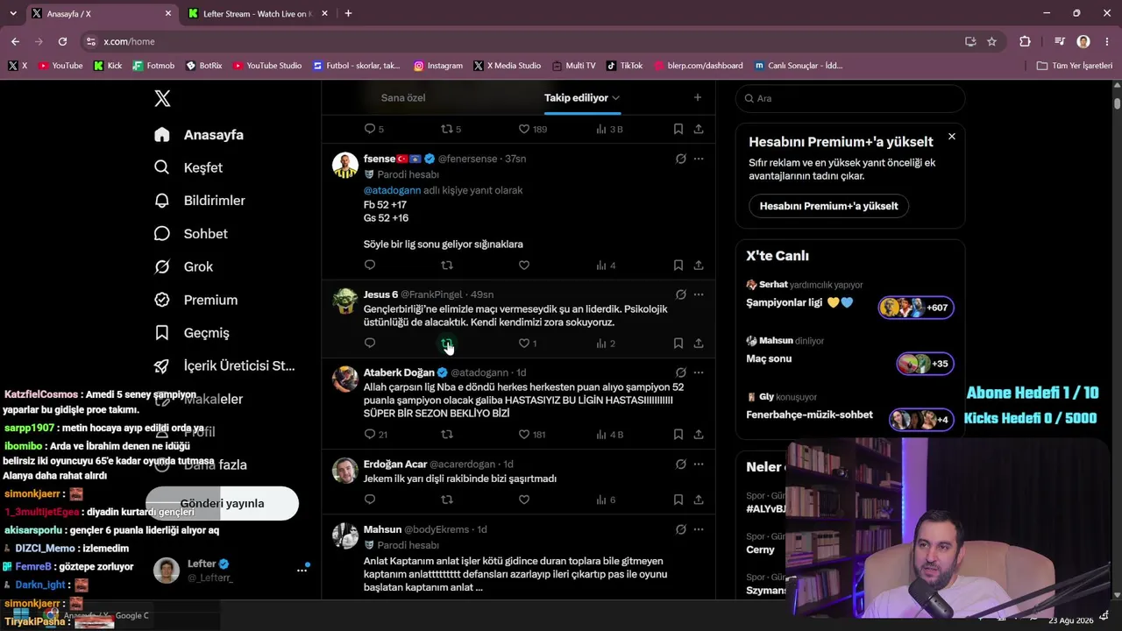This screenshot has width=1122, height=631.
Task: Switch to the Sana özel tab
Action: [x=403, y=97]
